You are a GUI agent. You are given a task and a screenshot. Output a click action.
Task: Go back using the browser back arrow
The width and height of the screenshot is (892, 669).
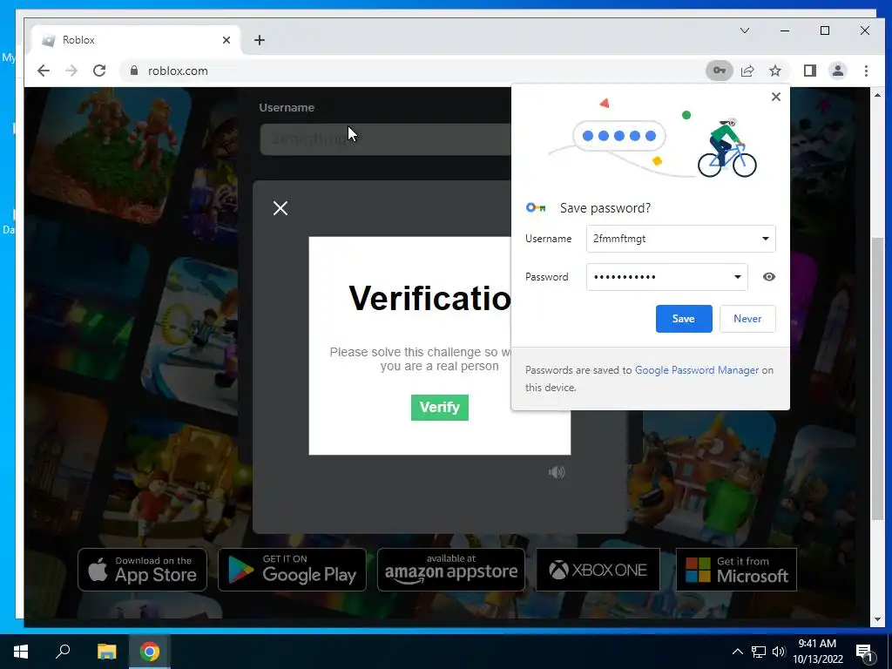[44, 71]
